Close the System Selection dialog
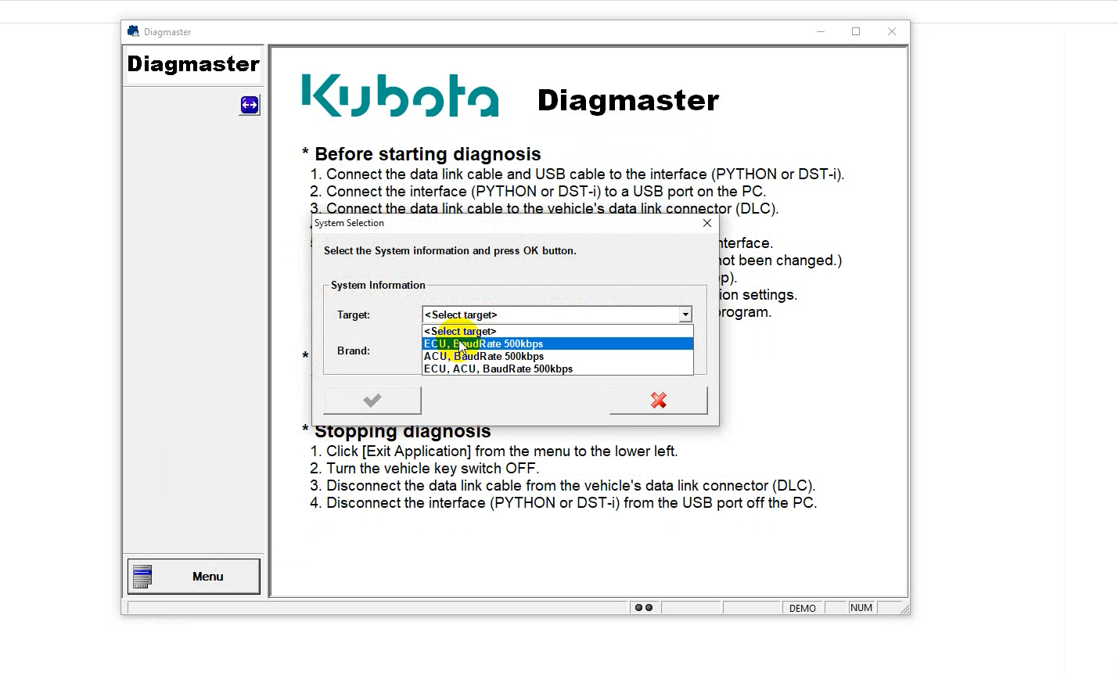1118x676 pixels. click(x=707, y=223)
